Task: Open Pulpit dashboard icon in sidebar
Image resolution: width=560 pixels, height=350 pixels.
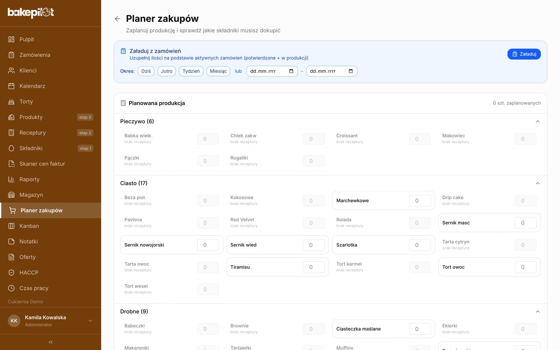Action: (x=12, y=39)
